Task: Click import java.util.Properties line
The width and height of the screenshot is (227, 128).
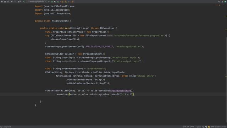Action: click(x=53, y=14)
